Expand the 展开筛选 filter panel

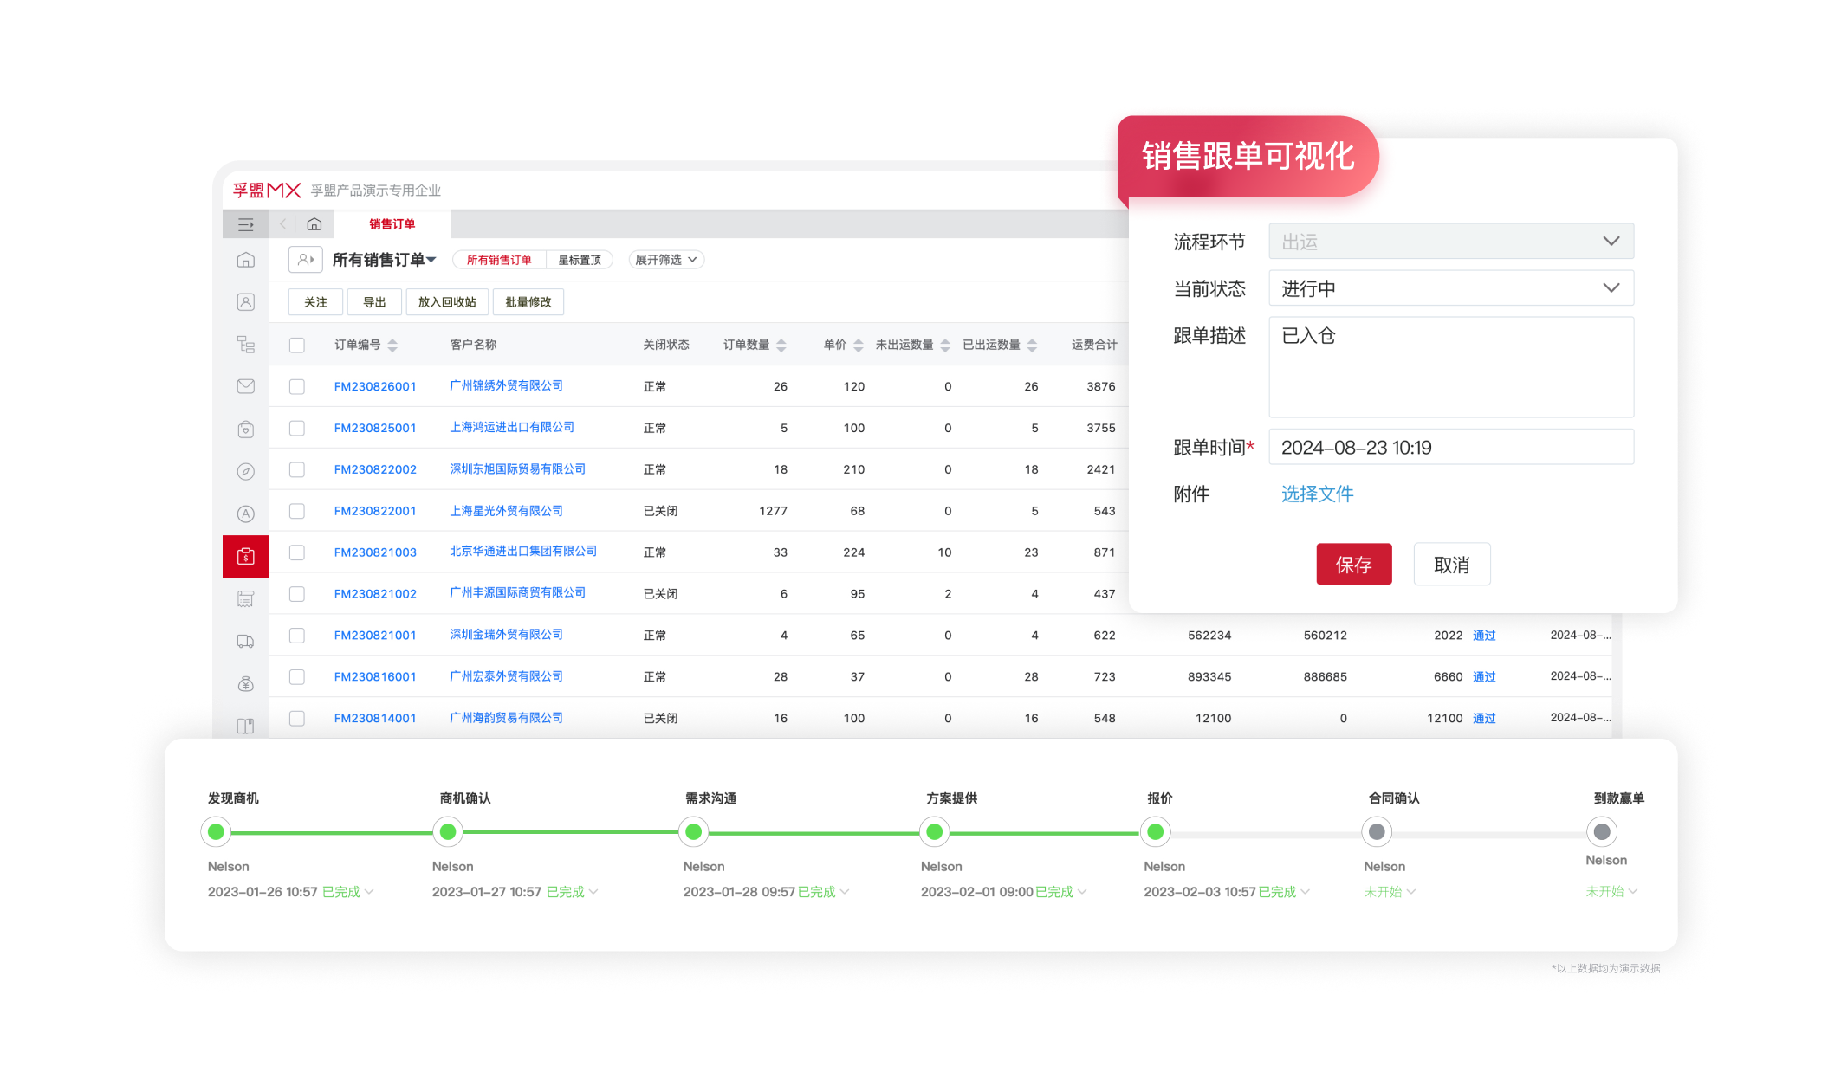point(665,259)
